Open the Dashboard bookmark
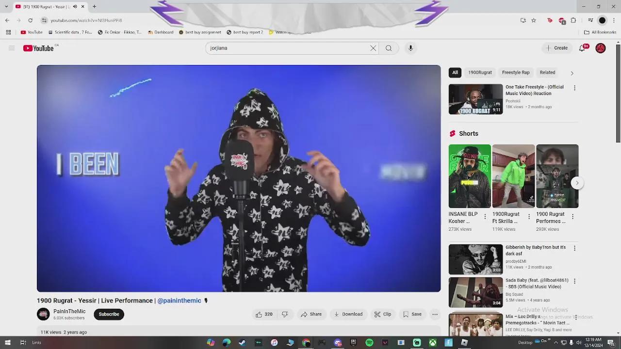Screen dimensions: 621x349 click(161, 32)
